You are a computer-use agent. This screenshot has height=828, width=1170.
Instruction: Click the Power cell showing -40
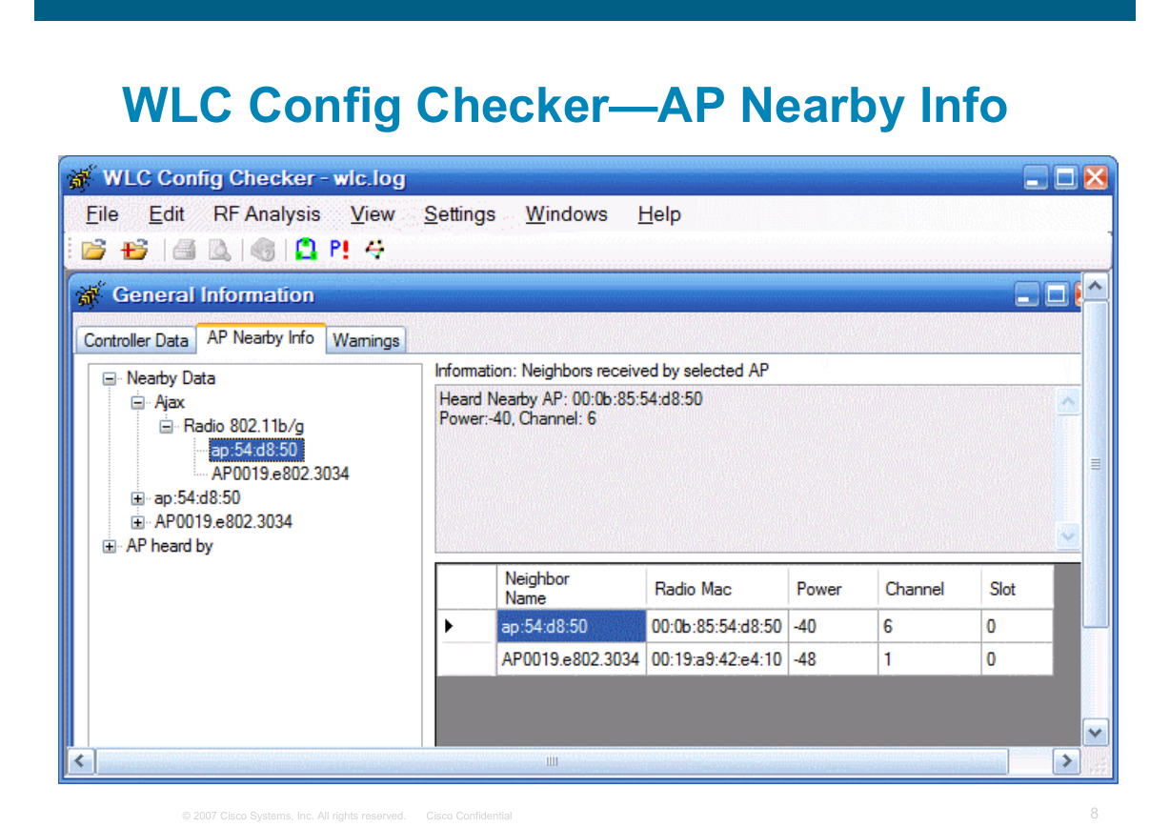click(832, 626)
